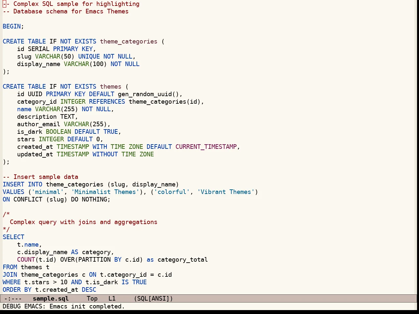Click ON CONFLICT (slug) DO NOTHING line

[x=57, y=199]
